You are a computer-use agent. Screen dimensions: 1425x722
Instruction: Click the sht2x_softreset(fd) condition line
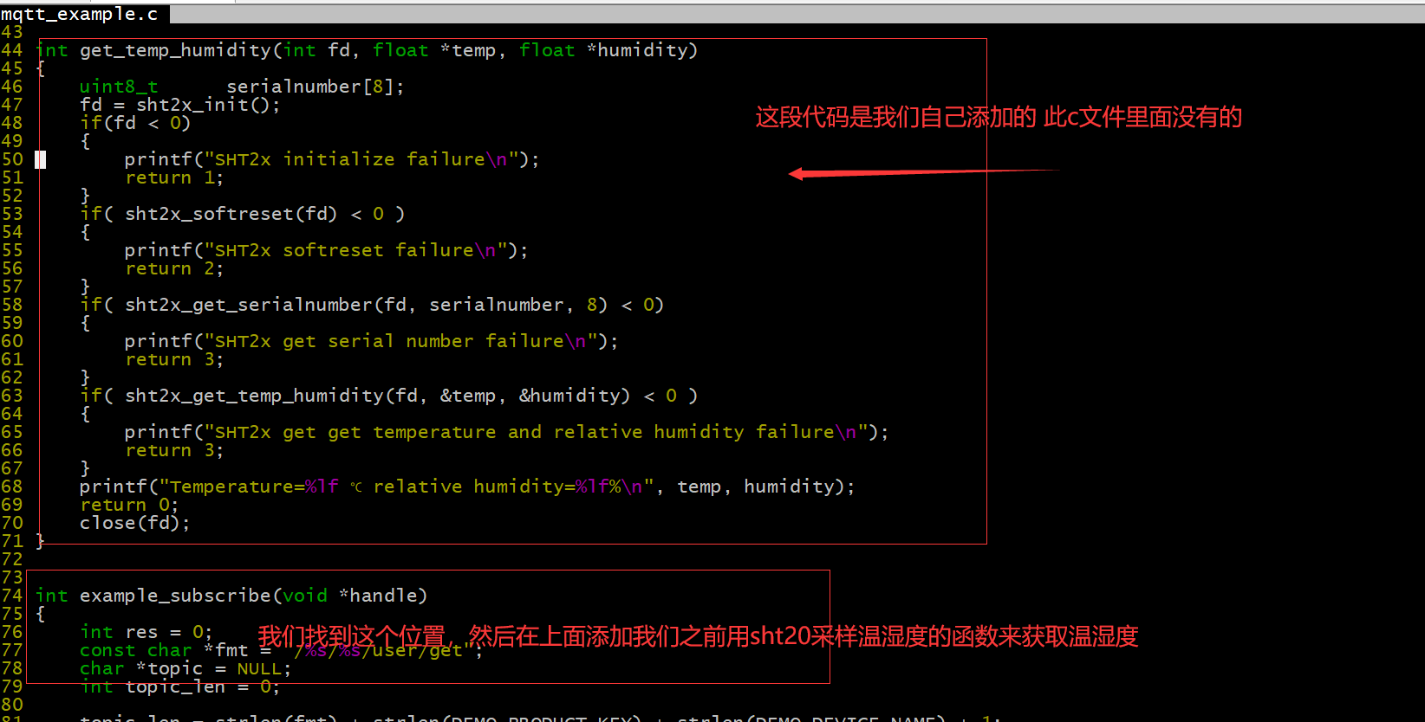click(x=242, y=214)
